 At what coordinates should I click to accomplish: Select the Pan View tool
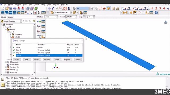[x=49, y=8]
